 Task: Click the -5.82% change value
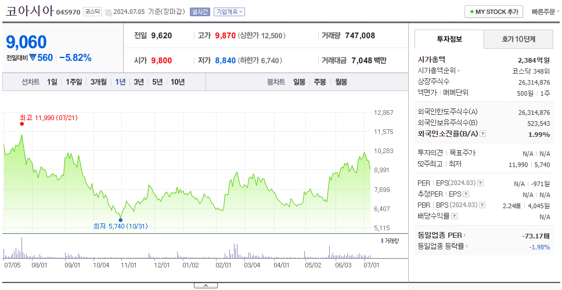75,57
